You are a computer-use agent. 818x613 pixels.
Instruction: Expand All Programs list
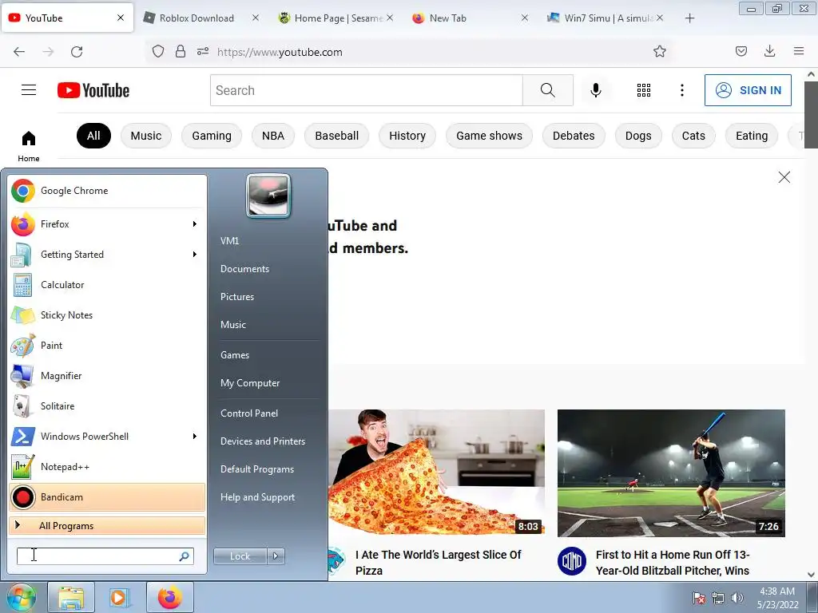pyautogui.click(x=107, y=525)
